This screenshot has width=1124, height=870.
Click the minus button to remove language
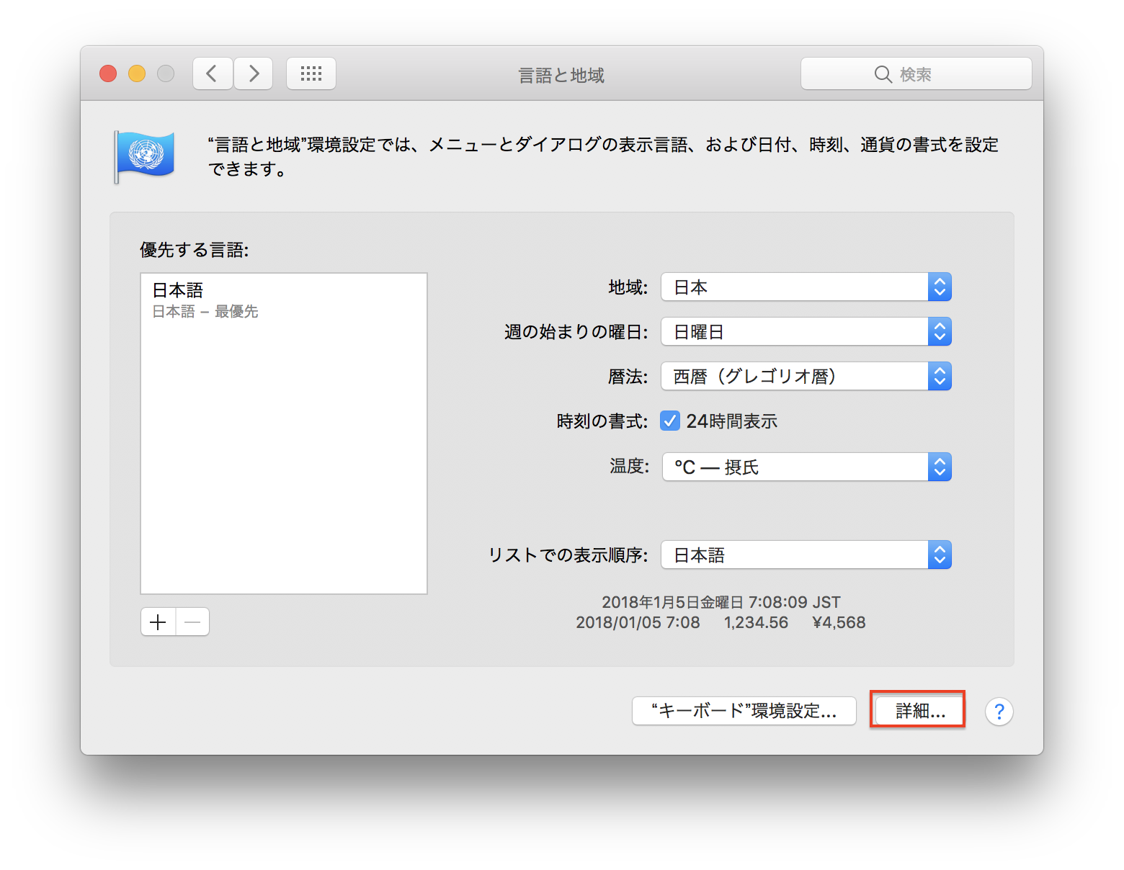coord(192,622)
